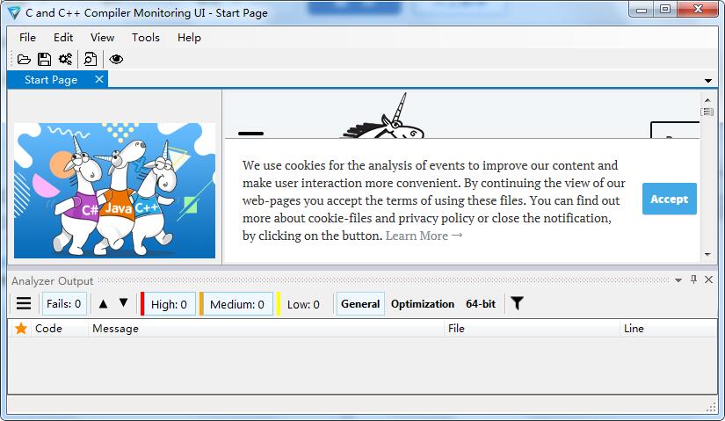Viewport: 725px width, 421px height.
Task: Accept the cookie notification
Action: click(x=669, y=199)
